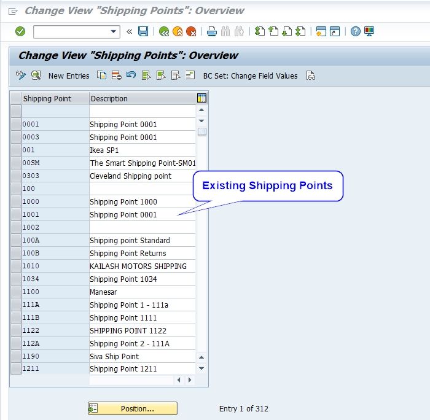Click the scroll up arrow at the top of the table
430x420 pixels.
(201, 110)
